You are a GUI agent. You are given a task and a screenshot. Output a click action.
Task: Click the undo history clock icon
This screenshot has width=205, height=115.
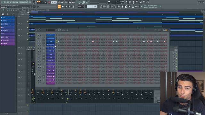[126, 2]
